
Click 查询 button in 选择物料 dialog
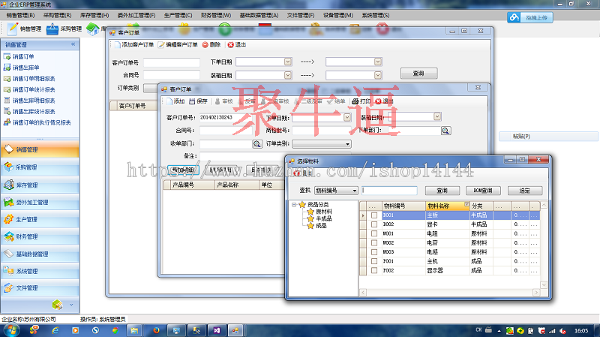[442, 191]
